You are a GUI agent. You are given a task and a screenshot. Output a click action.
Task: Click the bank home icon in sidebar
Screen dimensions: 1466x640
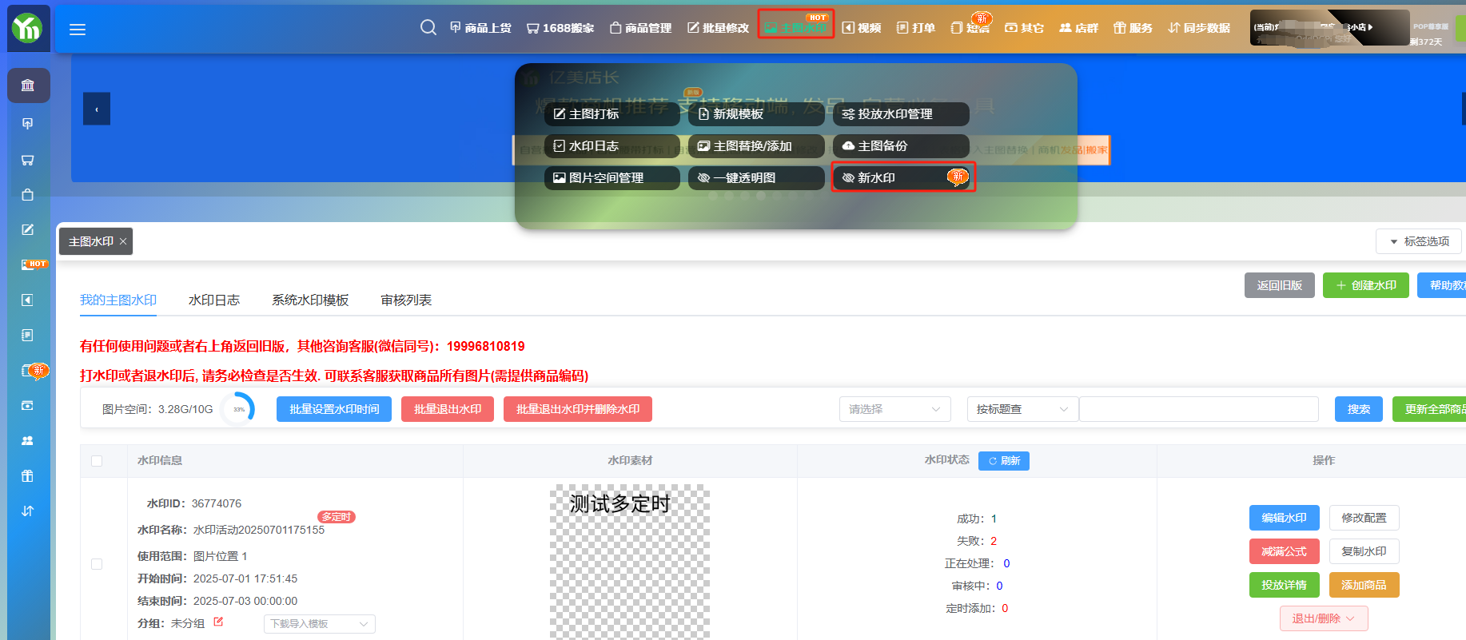(x=28, y=85)
